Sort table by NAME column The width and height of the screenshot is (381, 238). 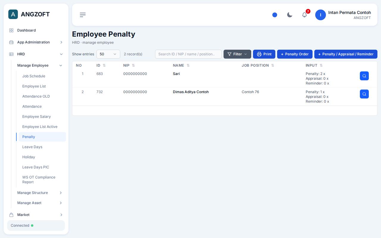click(181, 65)
